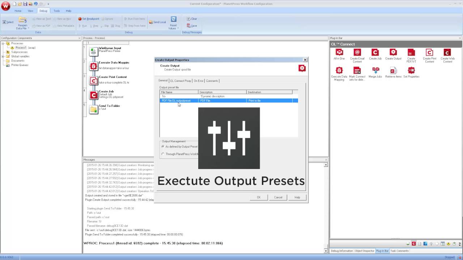Switch to the Task Comments panel tab
463x260 pixels.
(399, 251)
